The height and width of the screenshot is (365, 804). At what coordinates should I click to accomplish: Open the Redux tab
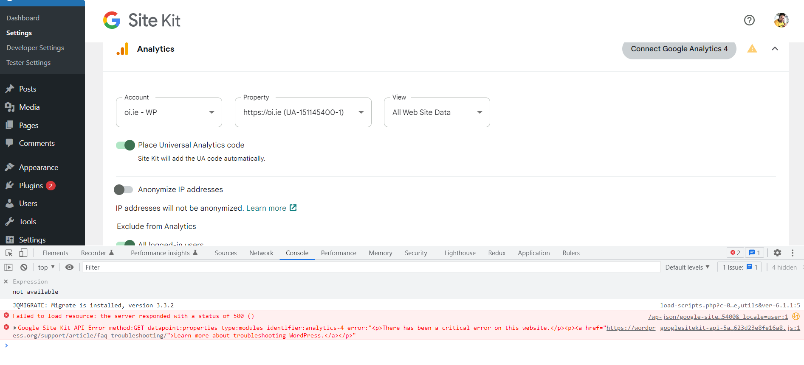pos(497,253)
